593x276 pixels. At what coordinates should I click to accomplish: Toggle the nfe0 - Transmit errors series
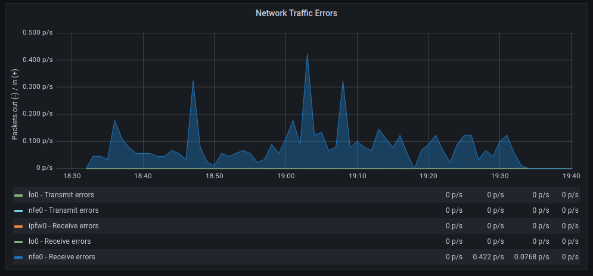click(63, 210)
